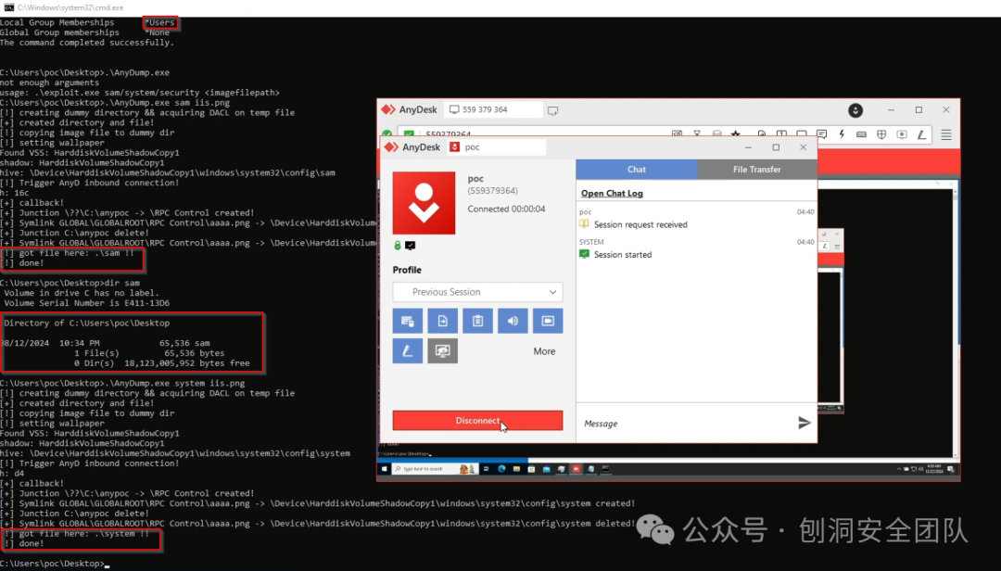1001x571 pixels.
Task: Open the keyboard toolbar icon
Action: pyautogui.click(x=861, y=134)
